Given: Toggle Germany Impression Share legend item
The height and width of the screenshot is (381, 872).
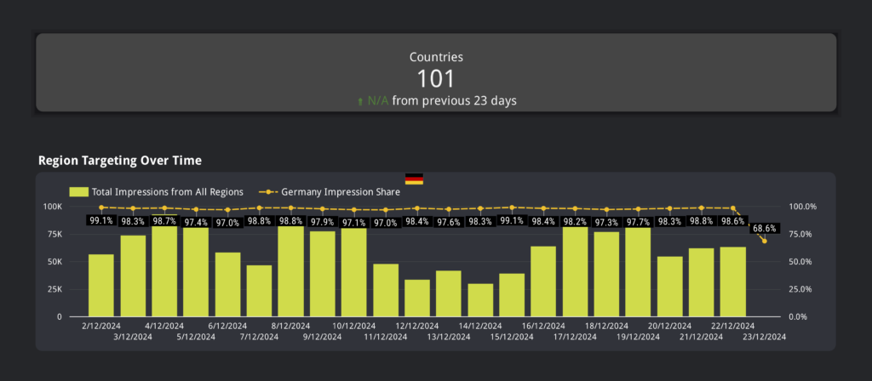Looking at the screenshot, I should tap(330, 192).
